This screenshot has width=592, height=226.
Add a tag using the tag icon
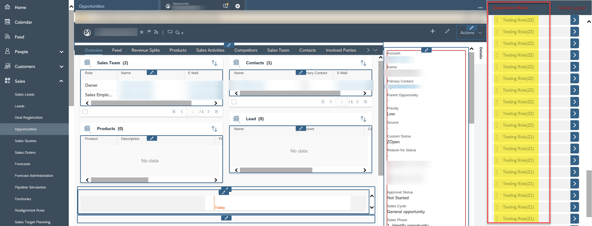178,32
